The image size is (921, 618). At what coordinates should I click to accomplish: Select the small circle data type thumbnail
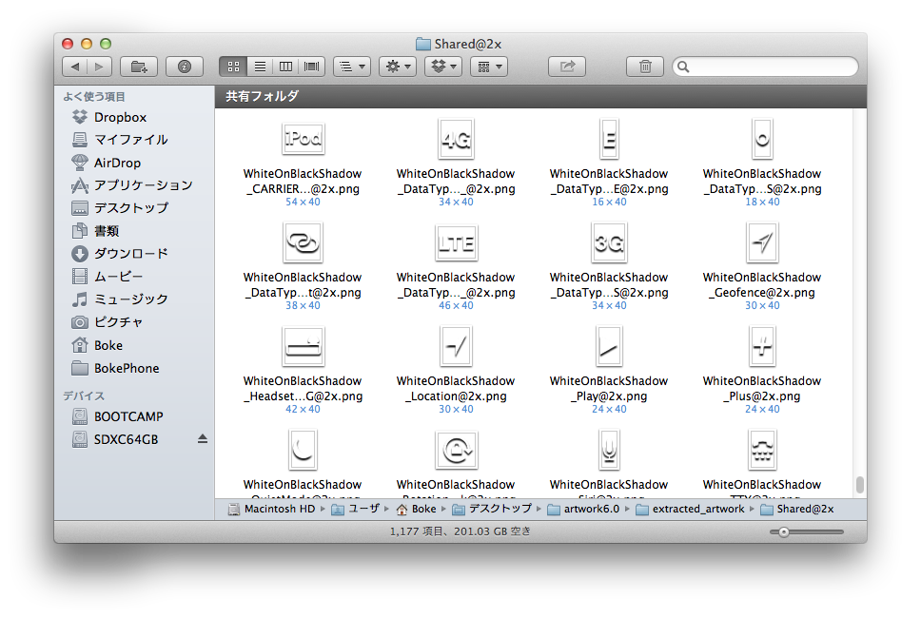(762, 139)
